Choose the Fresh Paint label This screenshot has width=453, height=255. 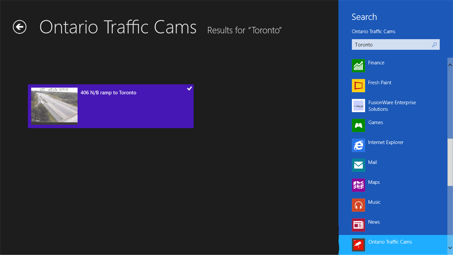(380, 82)
